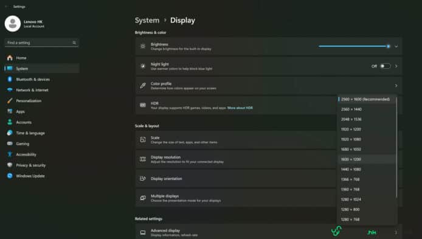Click the Time & language globe icon
422x239 pixels.
10,133
